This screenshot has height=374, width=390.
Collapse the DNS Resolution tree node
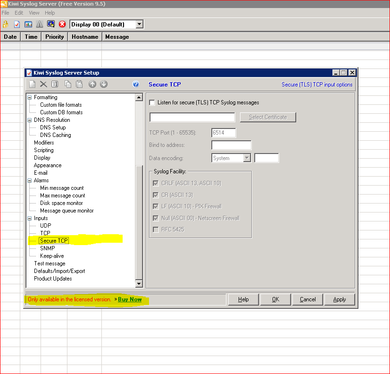[29, 120]
